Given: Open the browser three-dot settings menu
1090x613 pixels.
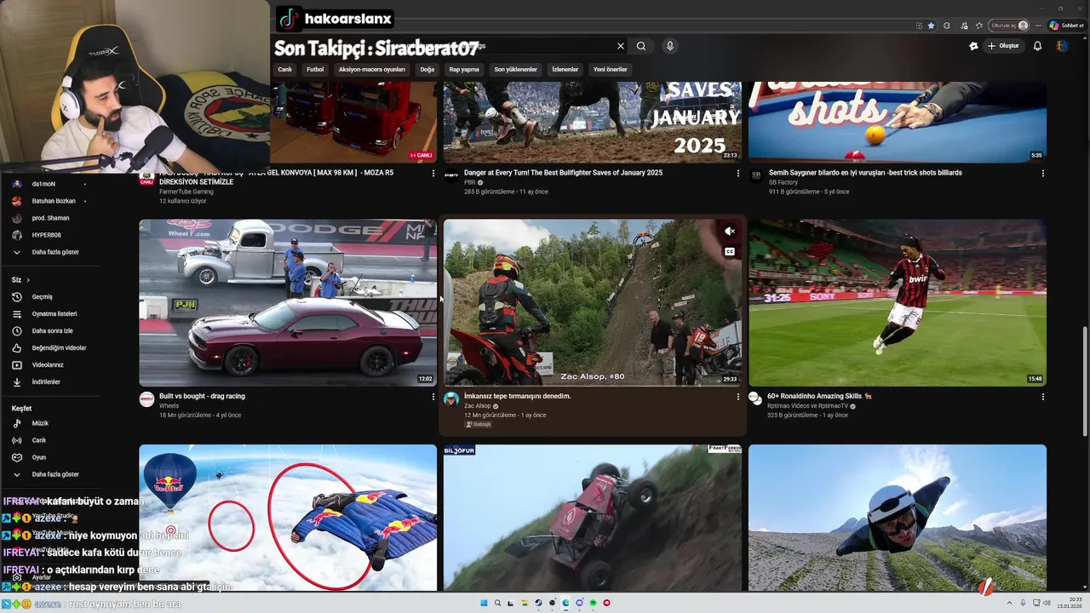Looking at the screenshot, I should [x=1038, y=26].
